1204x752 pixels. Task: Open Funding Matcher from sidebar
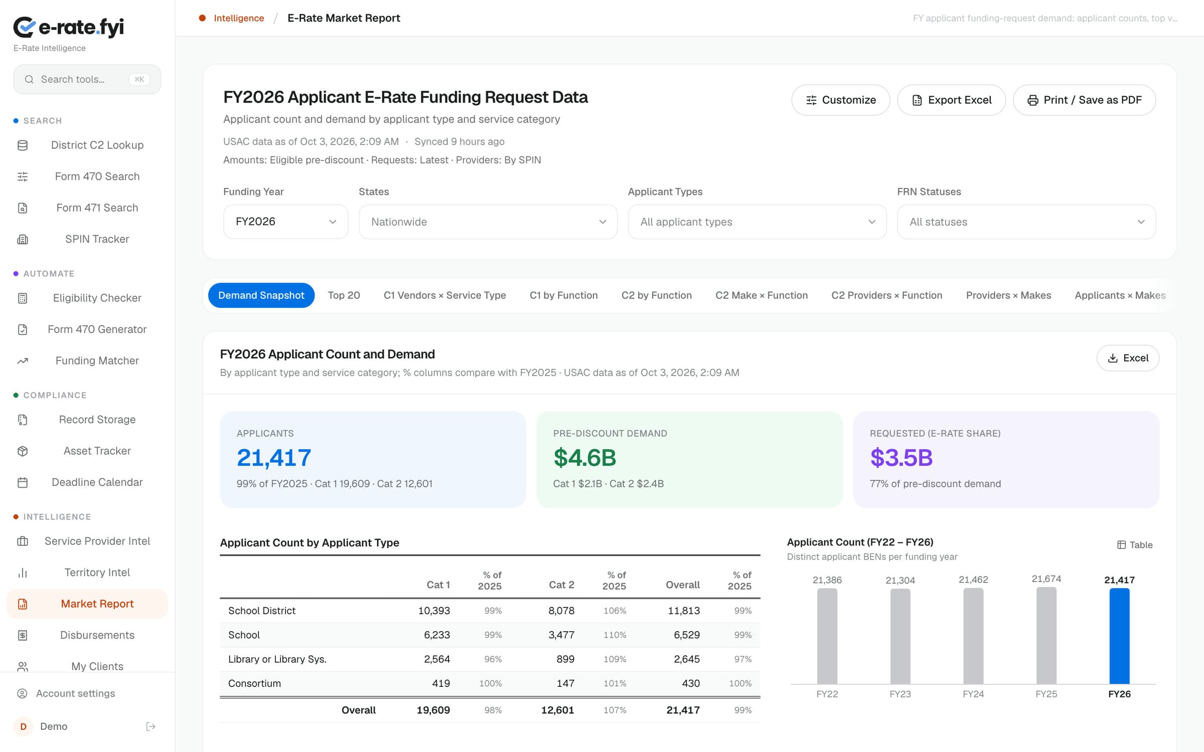point(87,361)
